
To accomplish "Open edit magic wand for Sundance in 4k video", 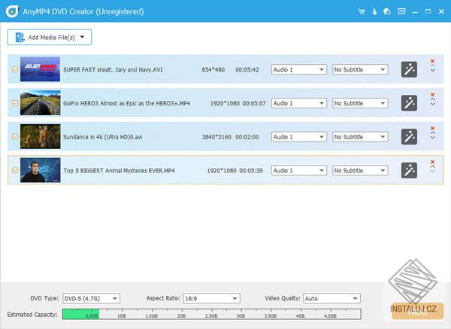I will pyautogui.click(x=409, y=137).
